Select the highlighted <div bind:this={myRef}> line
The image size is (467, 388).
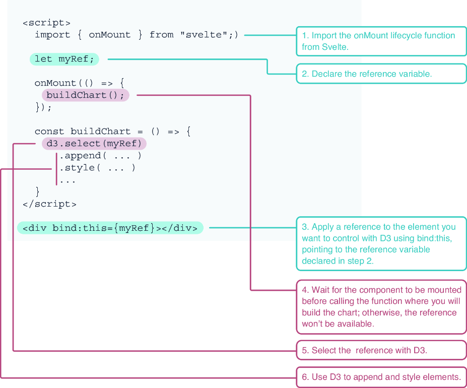tap(110, 228)
